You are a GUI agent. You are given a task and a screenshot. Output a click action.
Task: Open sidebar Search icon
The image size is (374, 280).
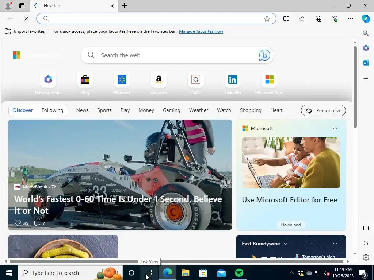[x=366, y=33]
